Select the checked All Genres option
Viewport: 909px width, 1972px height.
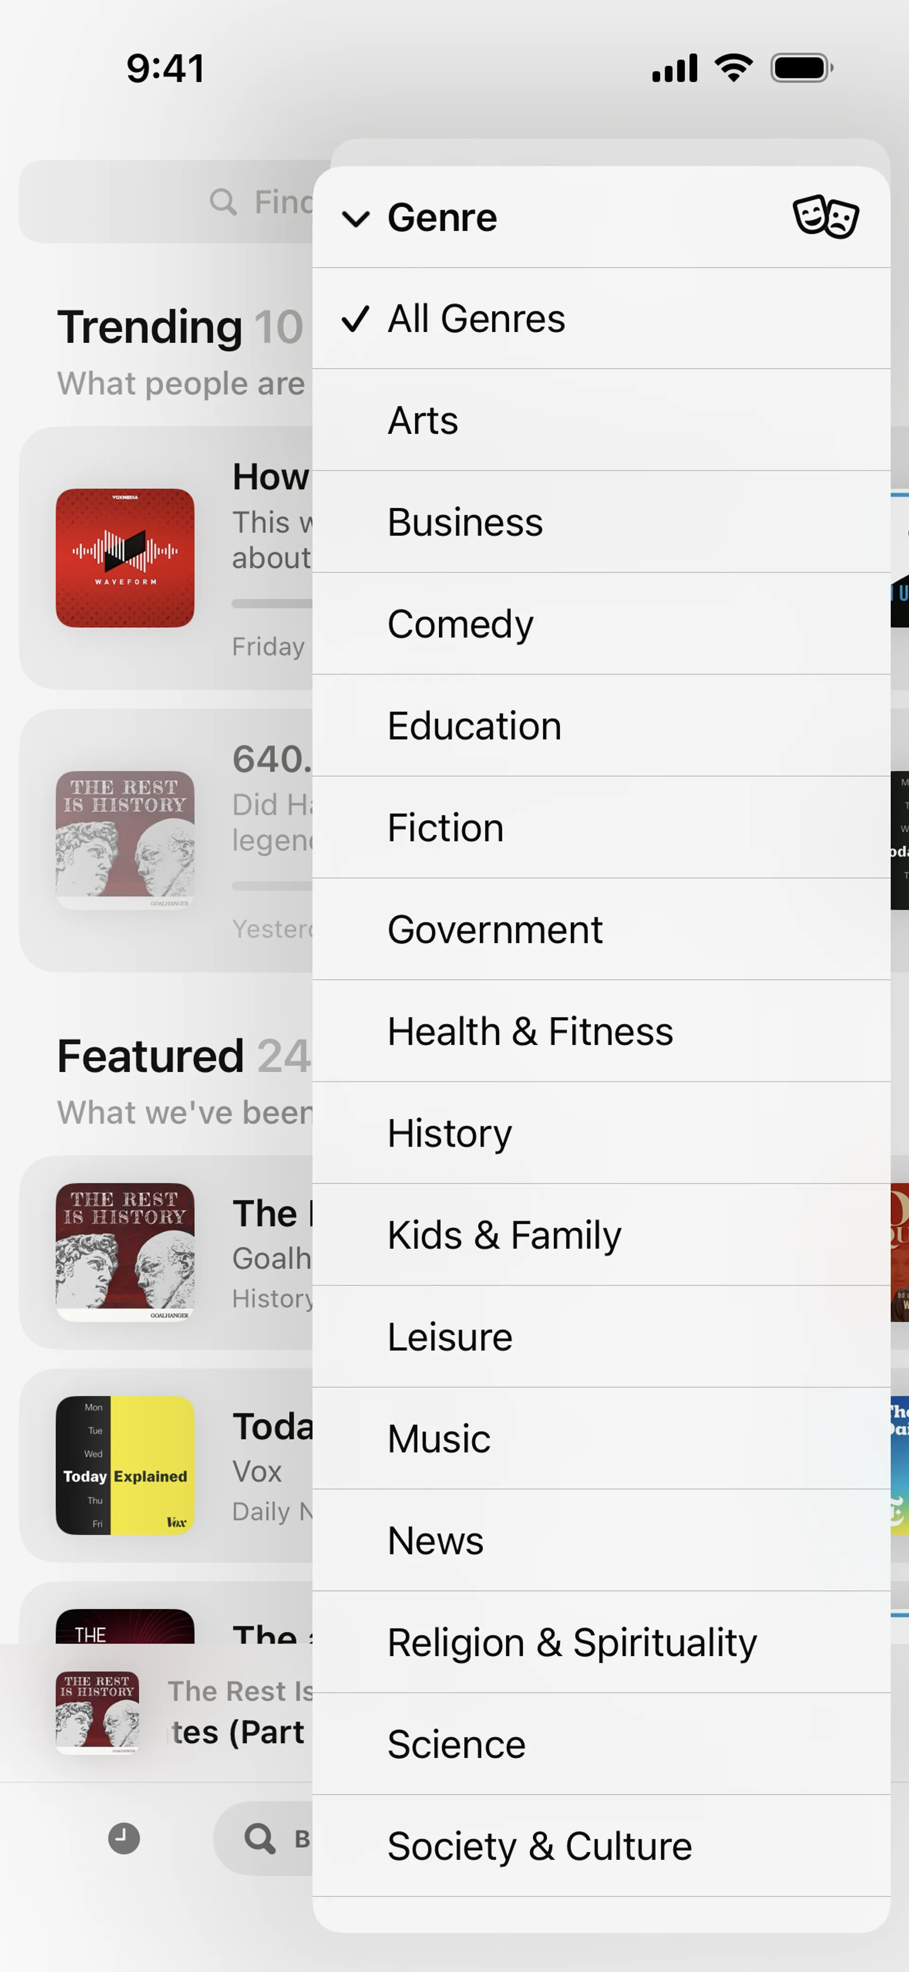click(x=476, y=318)
